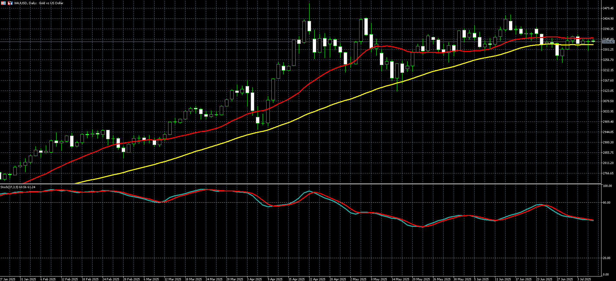Click the 2900.30 price scale label

coord(608,142)
